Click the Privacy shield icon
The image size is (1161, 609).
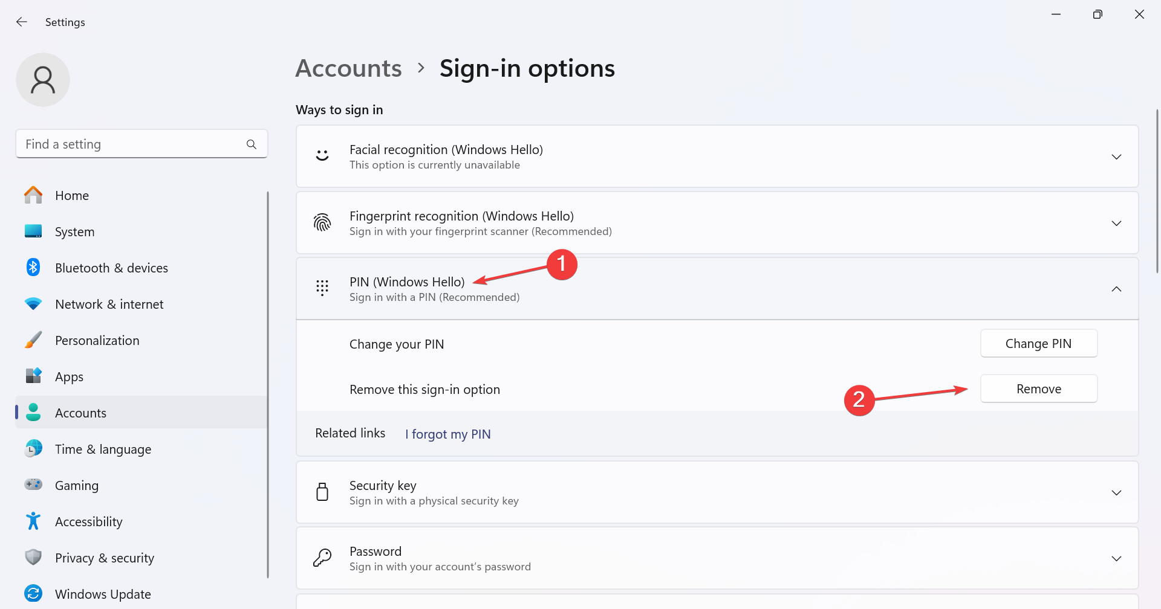click(x=33, y=557)
